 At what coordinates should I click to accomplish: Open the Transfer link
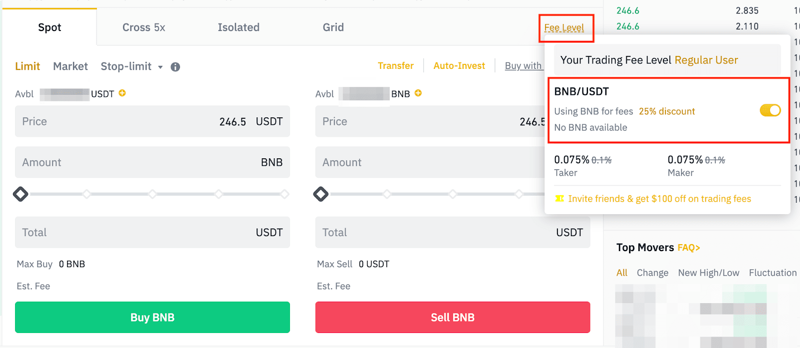coord(395,66)
